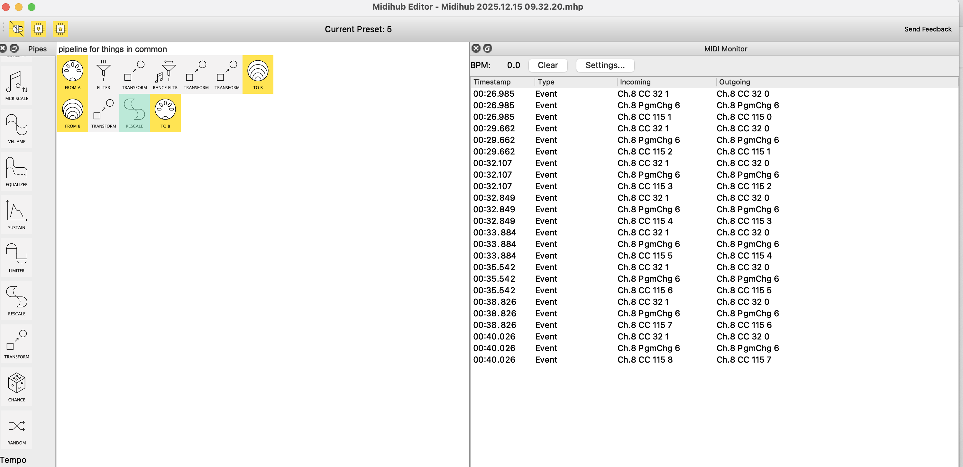
Task: Pick the MCR SCALE pipe from sidebar
Action: [x=16, y=85]
